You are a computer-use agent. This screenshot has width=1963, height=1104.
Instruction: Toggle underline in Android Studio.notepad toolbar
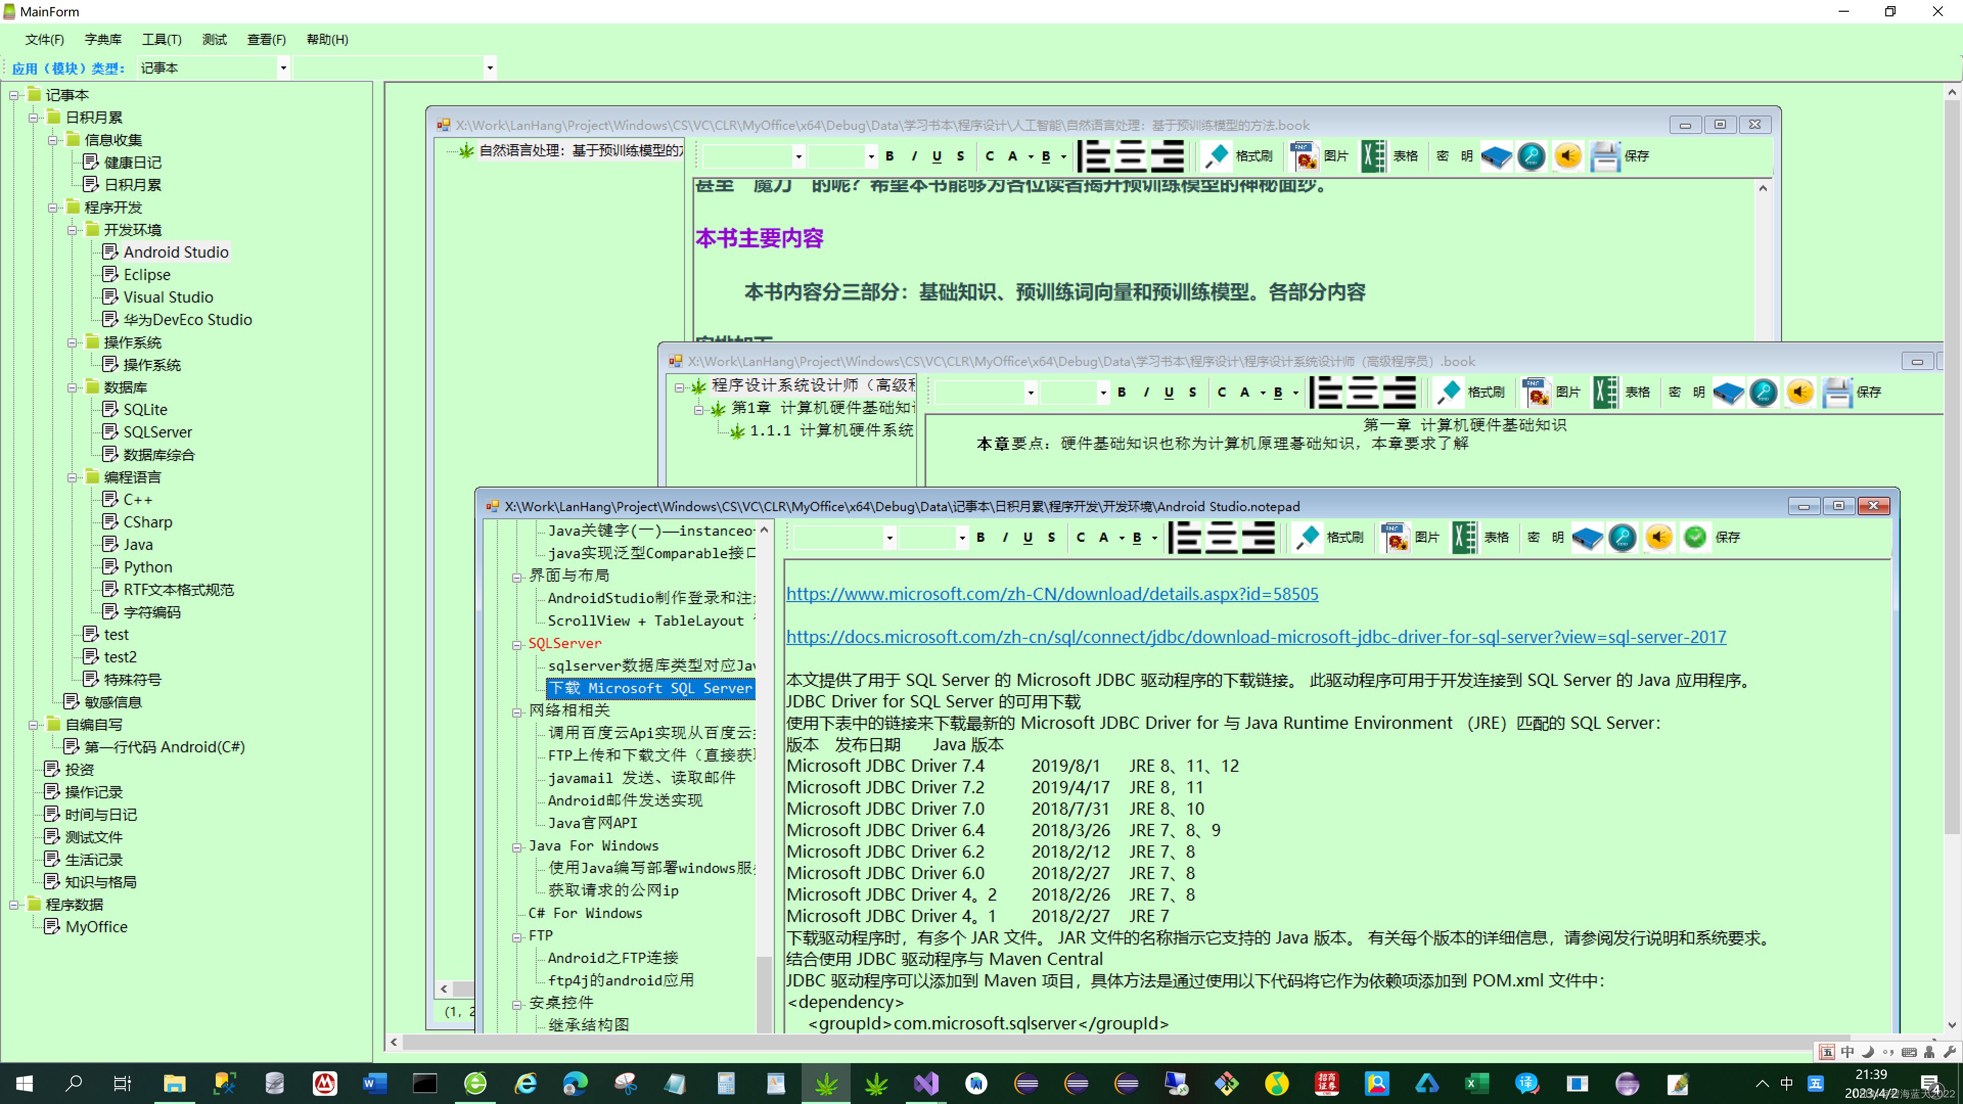pos(1028,537)
